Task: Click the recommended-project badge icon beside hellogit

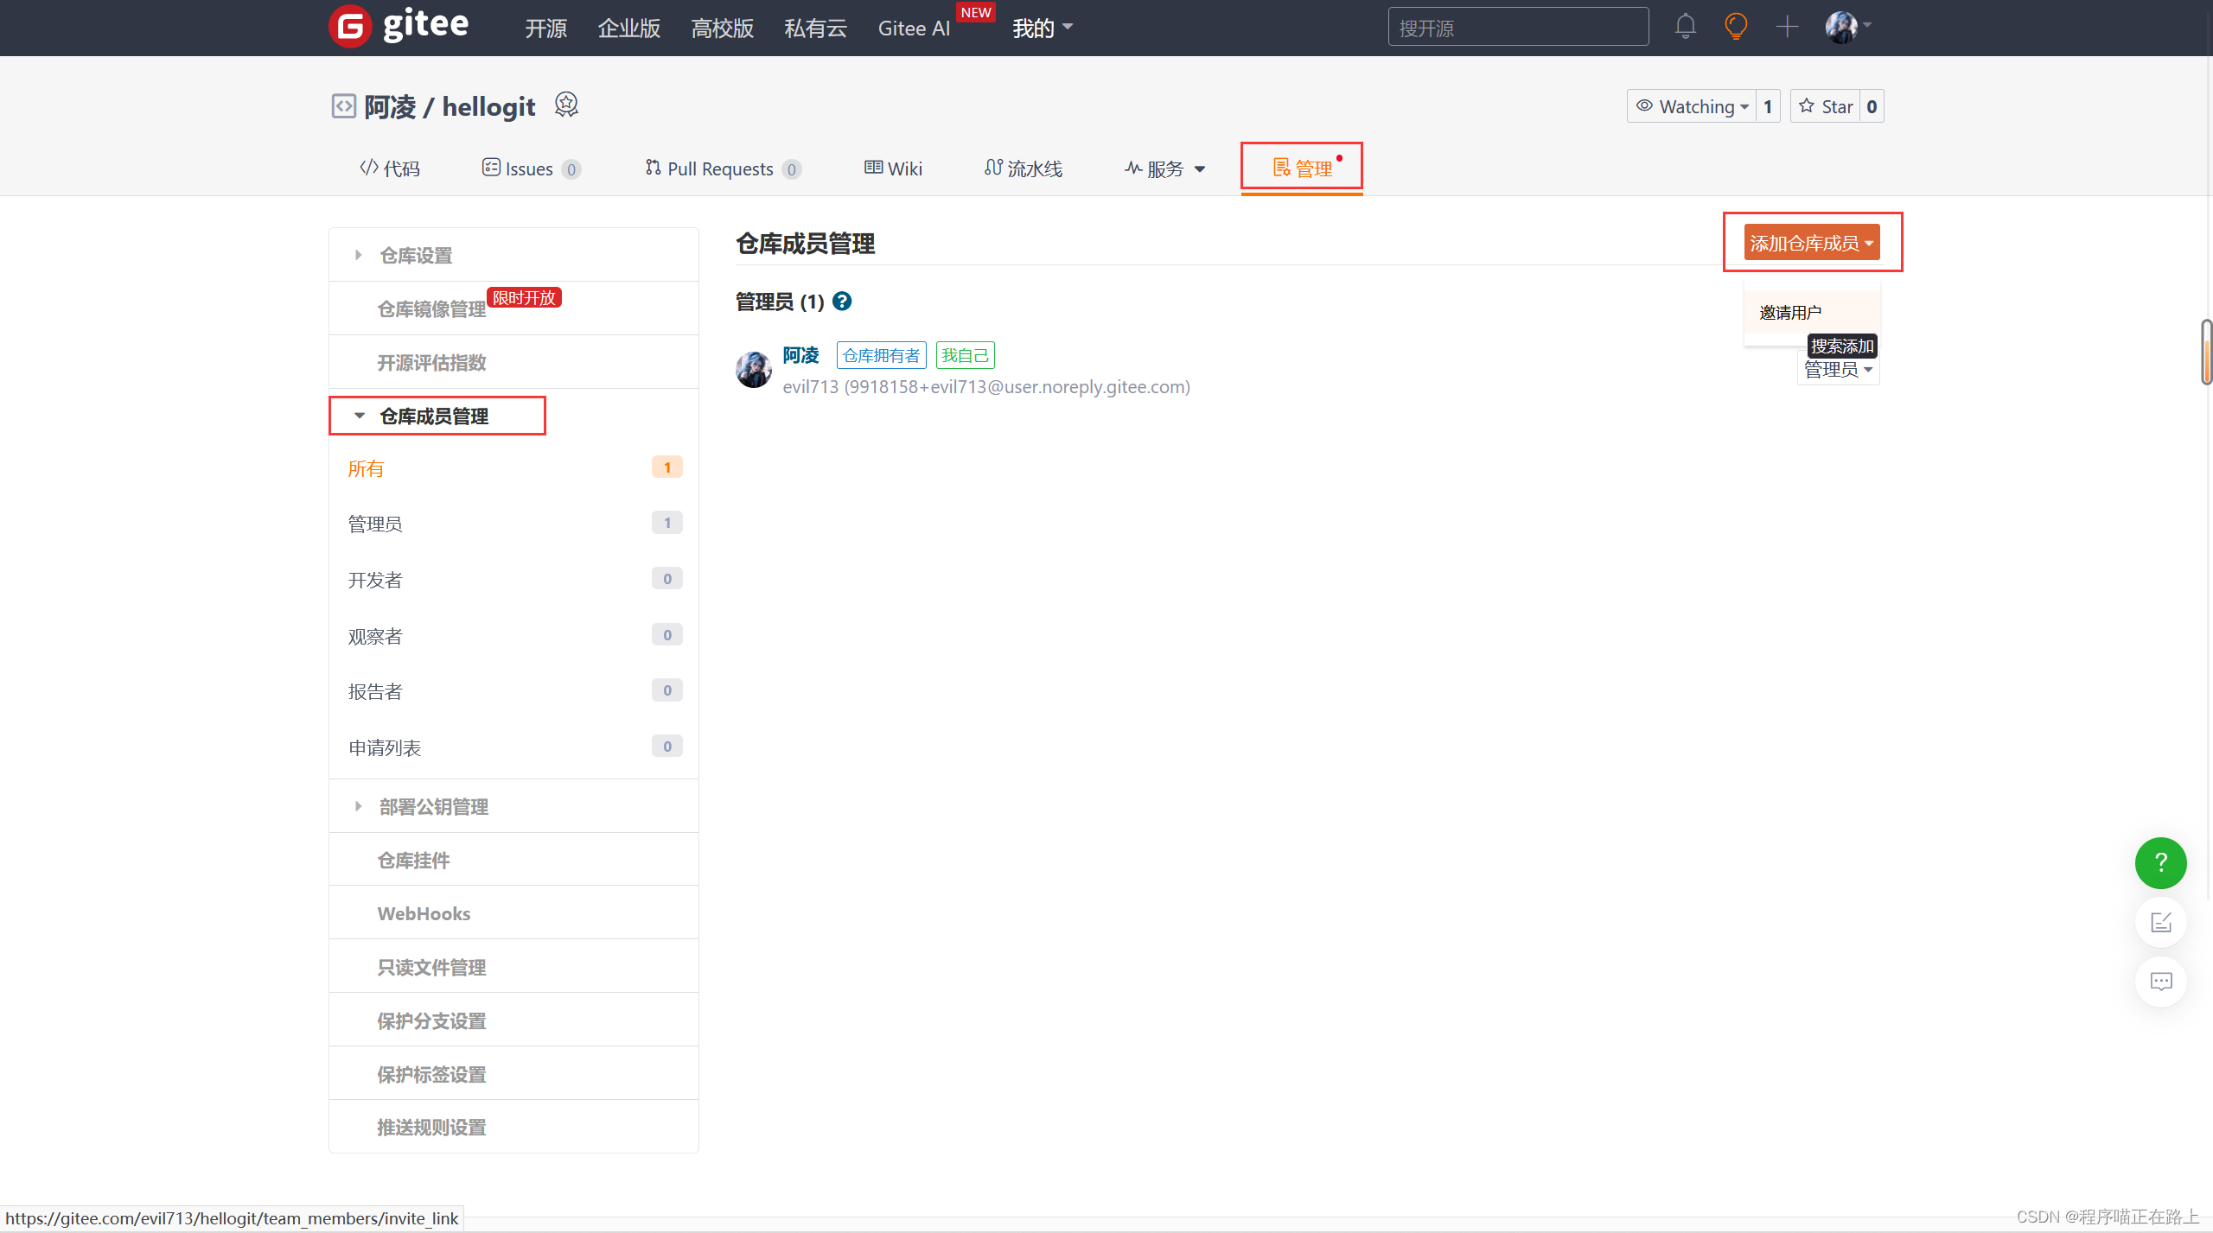Action: point(566,105)
